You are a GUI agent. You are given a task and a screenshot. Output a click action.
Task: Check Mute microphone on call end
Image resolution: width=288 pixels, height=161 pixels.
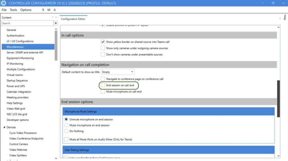coord(103,91)
